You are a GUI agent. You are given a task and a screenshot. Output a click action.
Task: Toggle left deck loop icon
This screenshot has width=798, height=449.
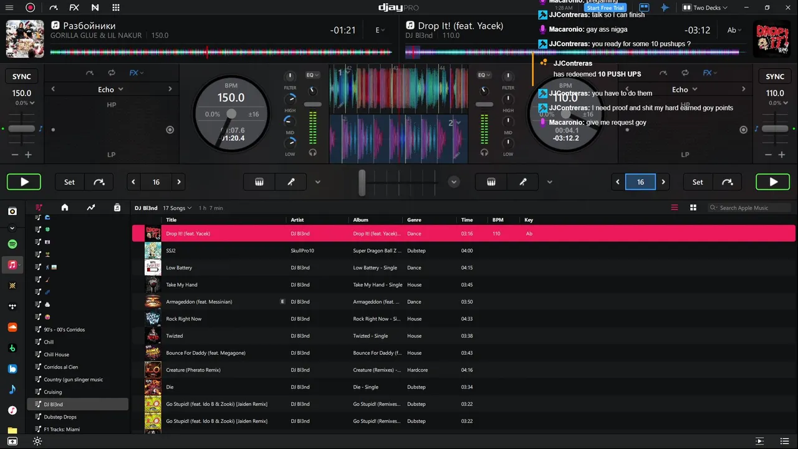click(112, 73)
